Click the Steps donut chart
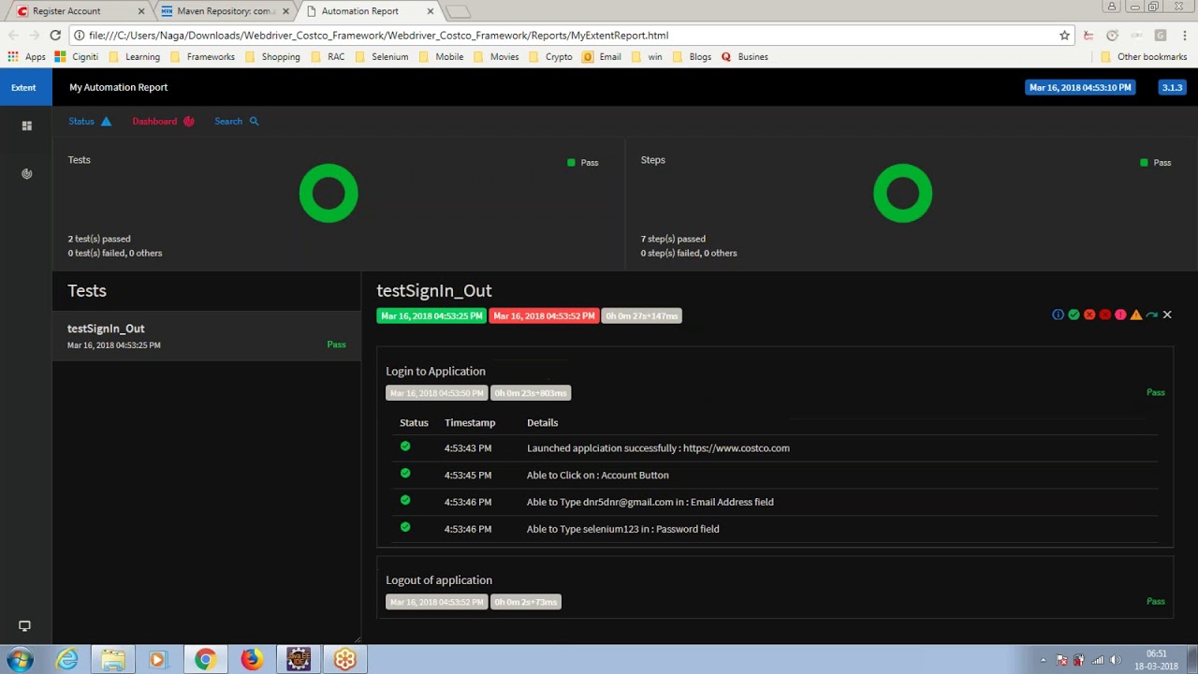The height and width of the screenshot is (674, 1198). tap(902, 194)
